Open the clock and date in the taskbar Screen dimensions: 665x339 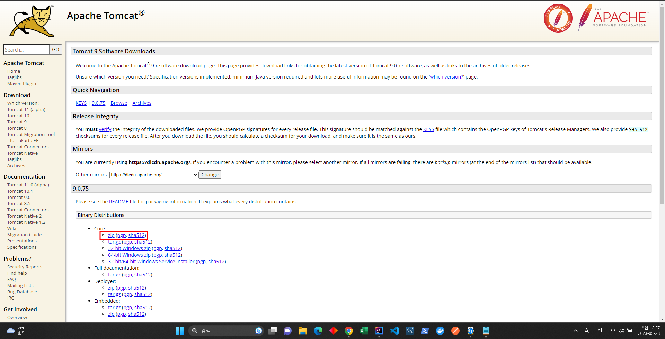pyautogui.click(x=649, y=331)
